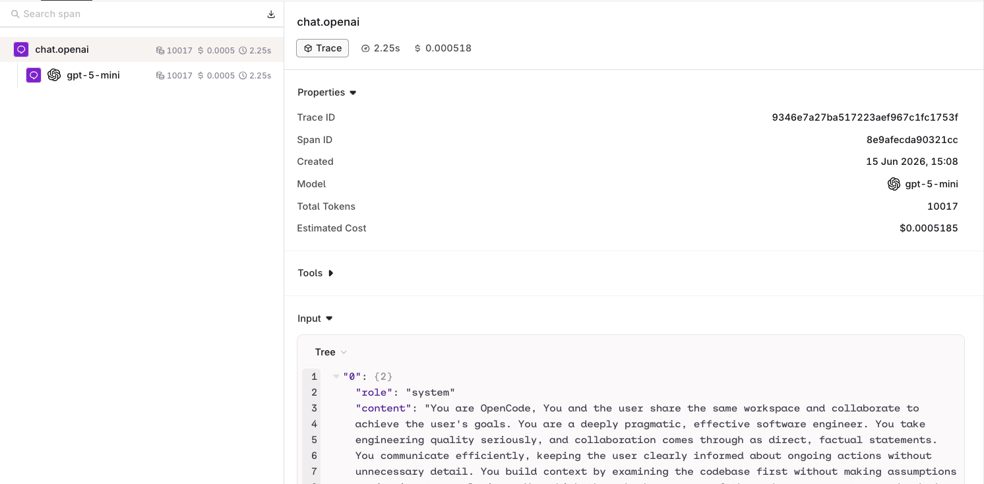Click the Total Tokens value 10017
This screenshot has height=484, width=984.
(942, 206)
